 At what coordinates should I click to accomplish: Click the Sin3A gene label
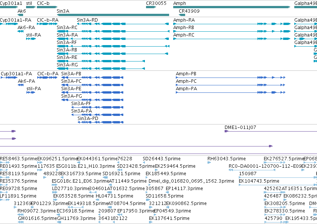coord(63,11)
